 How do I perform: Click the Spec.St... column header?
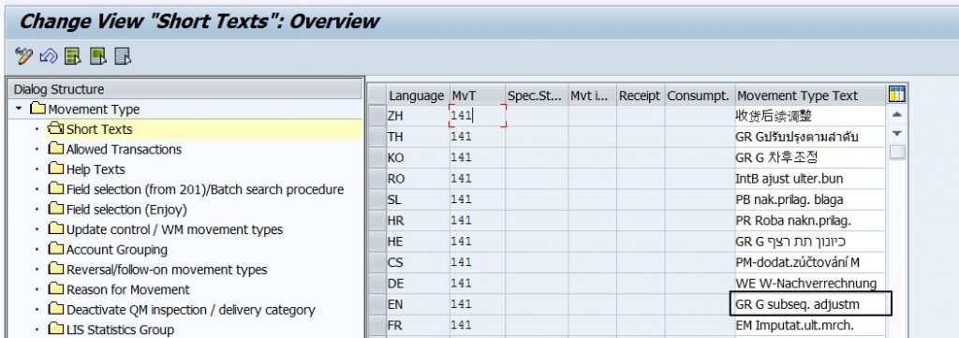tap(536, 96)
